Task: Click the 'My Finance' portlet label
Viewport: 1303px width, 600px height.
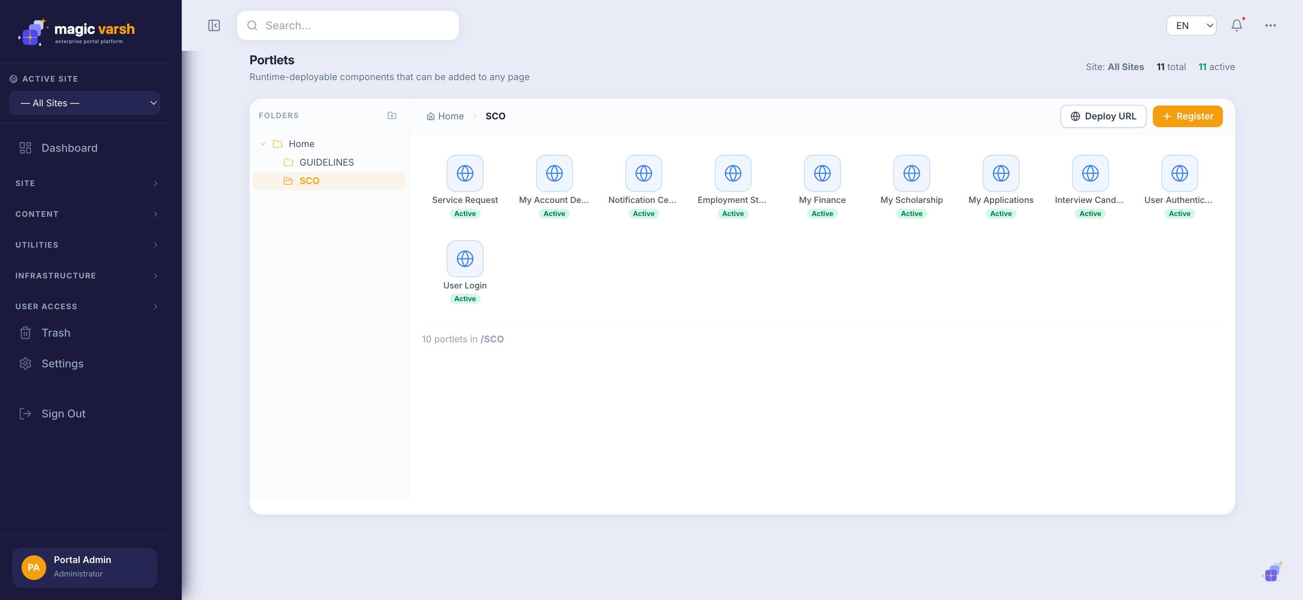Action: click(x=822, y=200)
